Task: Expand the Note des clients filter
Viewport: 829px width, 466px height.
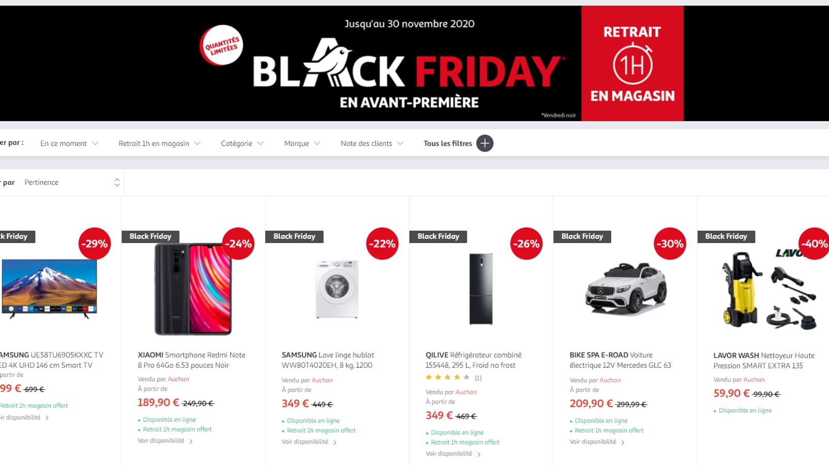Action: point(372,143)
